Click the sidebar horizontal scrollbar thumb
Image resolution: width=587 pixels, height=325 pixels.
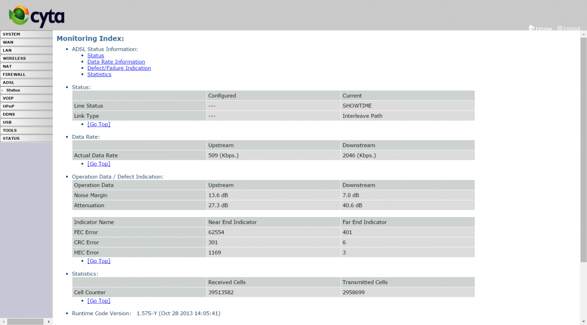tap(25, 322)
